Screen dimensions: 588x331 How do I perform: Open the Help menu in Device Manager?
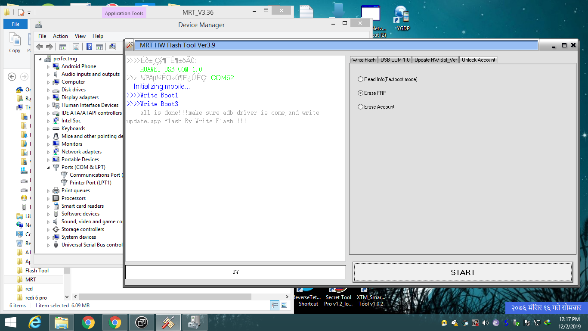(98, 36)
